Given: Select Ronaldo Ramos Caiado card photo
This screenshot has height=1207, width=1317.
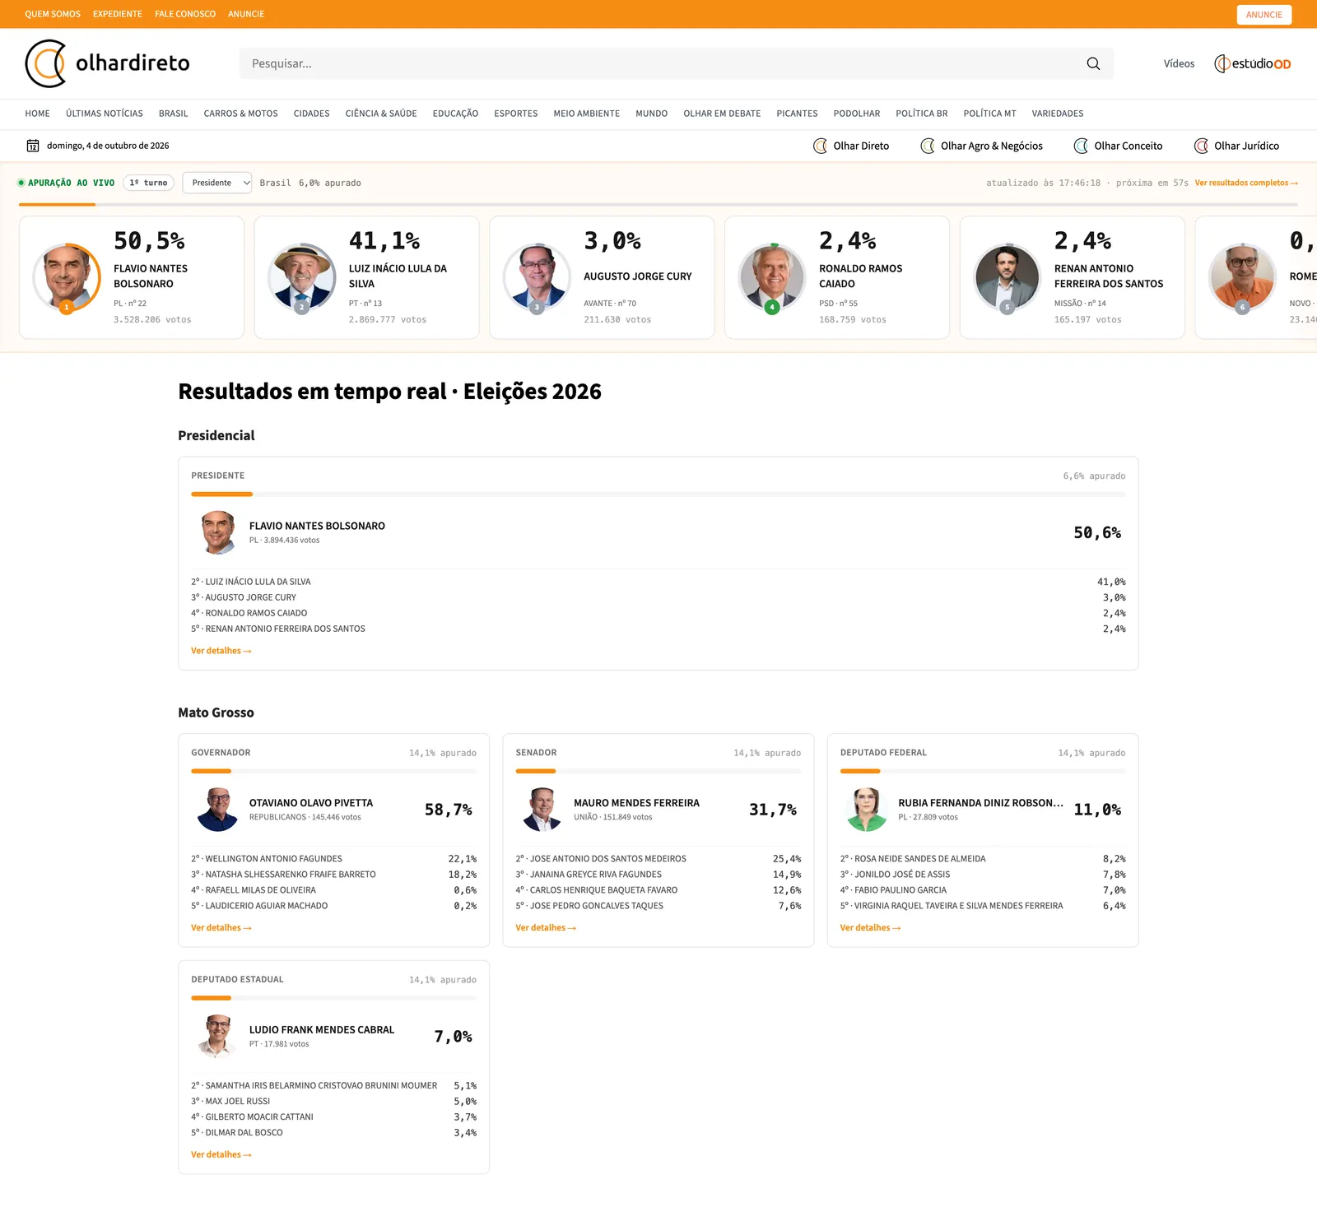Looking at the screenshot, I should [x=772, y=276].
